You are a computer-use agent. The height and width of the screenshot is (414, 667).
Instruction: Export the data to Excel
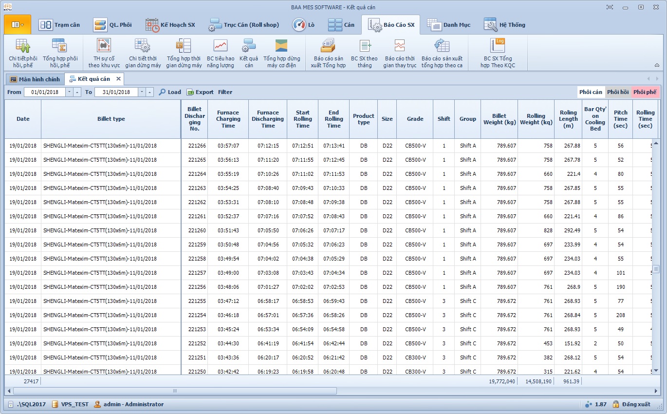click(x=200, y=92)
